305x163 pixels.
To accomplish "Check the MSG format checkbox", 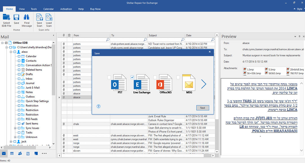I will (x=178, y=77).
